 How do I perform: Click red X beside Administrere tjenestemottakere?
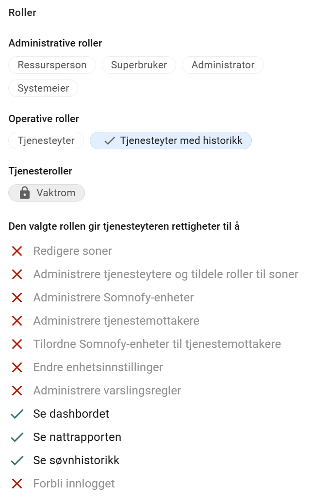[17, 321]
